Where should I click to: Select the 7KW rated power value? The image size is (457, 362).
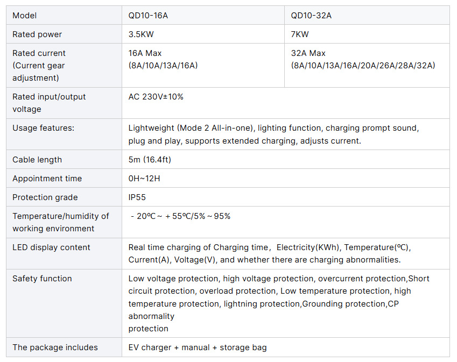[300, 34]
